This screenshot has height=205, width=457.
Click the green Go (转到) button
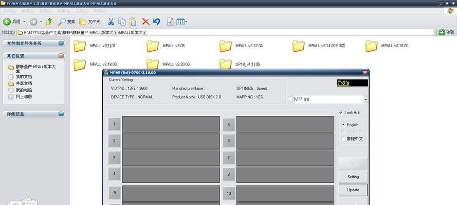(x=446, y=32)
